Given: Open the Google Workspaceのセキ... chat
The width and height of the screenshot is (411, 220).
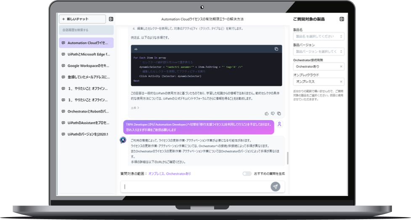Looking at the screenshot, I should (x=86, y=66).
